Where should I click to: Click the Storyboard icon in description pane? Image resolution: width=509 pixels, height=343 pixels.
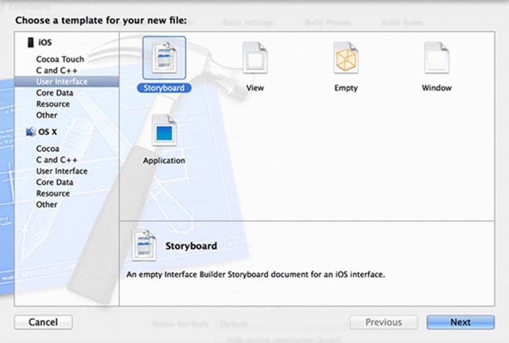point(144,245)
